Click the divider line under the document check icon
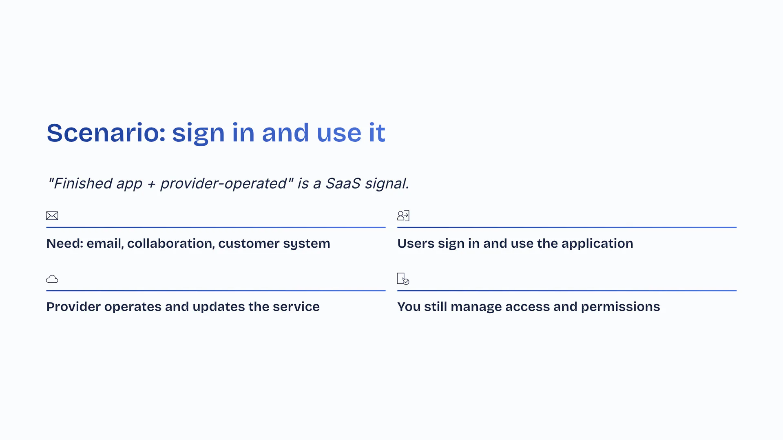This screenshot has height=440, width=783. tap(567, 291)
